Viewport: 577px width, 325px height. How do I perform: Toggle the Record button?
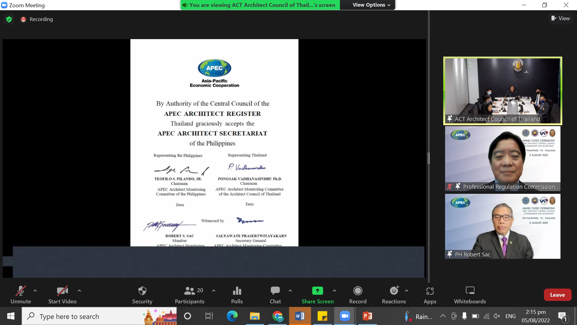pos(358,295)
